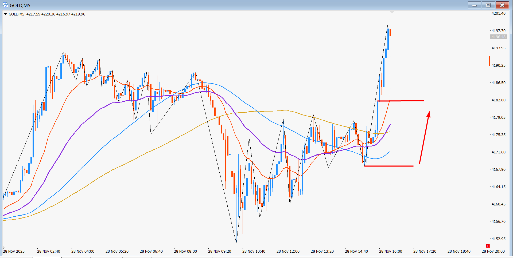Click price scale value 4175.35
This screenshot has width=513, height=258.
(499, 135)
